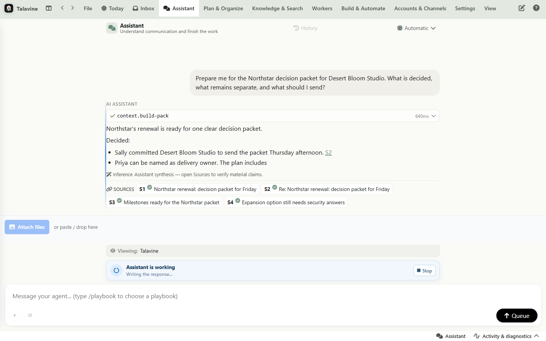Go back with the left arrow
Viewport: 546px width, 341px height.
click(62, 8)
